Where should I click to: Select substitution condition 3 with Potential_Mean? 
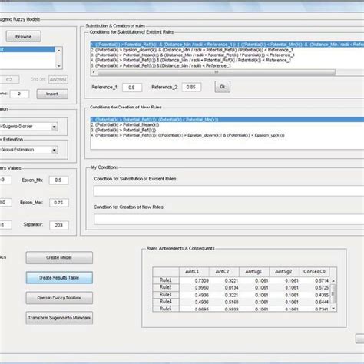pos(227,55)
